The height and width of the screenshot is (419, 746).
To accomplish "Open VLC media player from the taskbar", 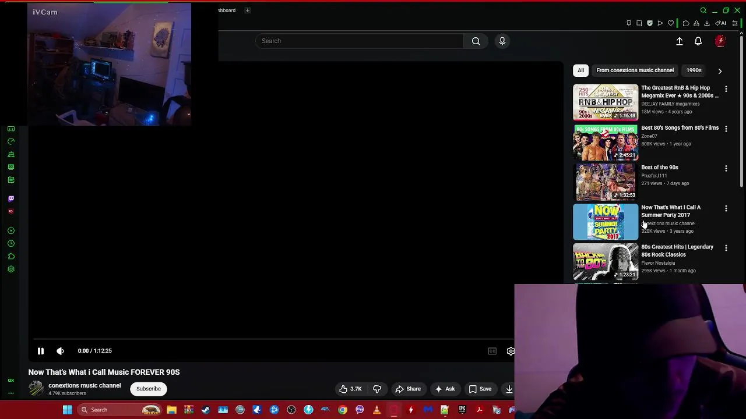I will pyautogui.click(x=376, y=410).
